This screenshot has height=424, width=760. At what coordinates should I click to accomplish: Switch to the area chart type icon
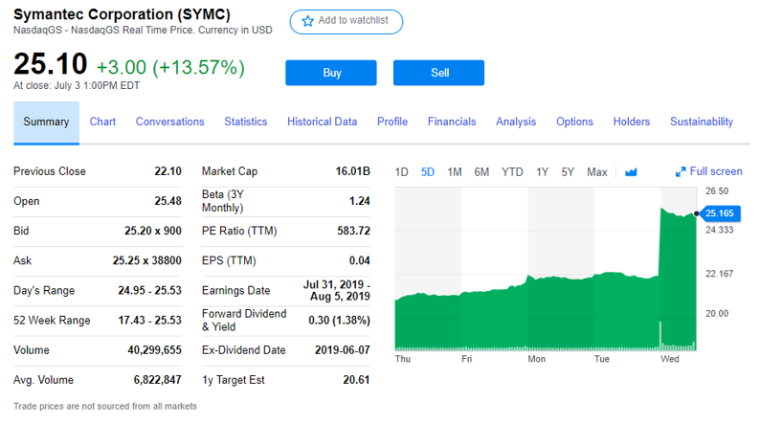point(631,172)
